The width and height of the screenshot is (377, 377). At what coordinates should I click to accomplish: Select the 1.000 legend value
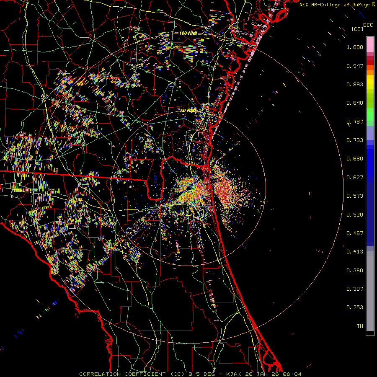[x=355, y=47]
